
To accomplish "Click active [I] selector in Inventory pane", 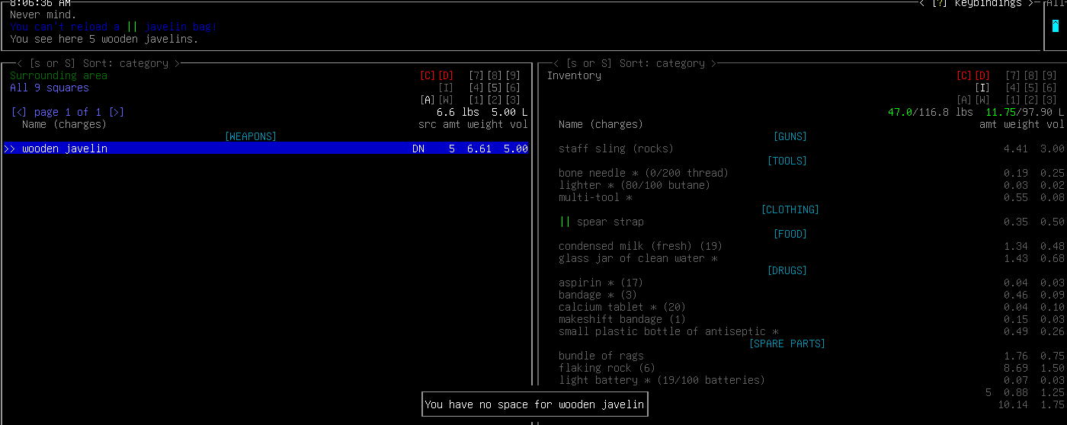I will [982, 88].
